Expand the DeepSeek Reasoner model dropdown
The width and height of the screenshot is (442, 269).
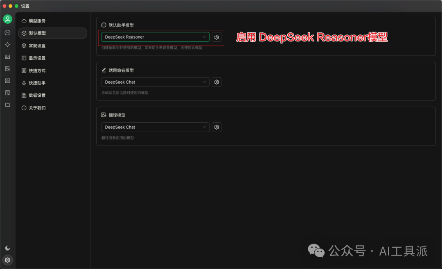pos(156,37)
